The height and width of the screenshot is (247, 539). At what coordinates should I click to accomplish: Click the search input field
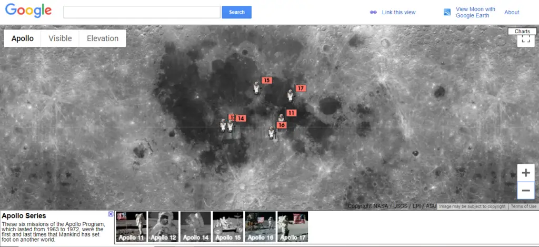tap(142, 12)
